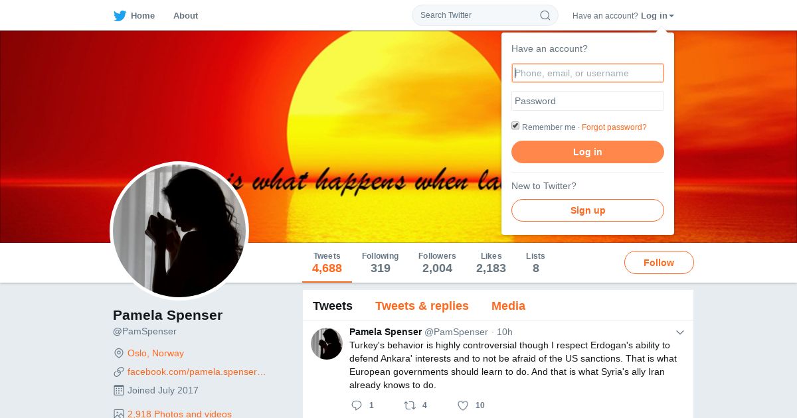Click the Follow button
This screenshot has width=797, height=418.
point(659,263)
